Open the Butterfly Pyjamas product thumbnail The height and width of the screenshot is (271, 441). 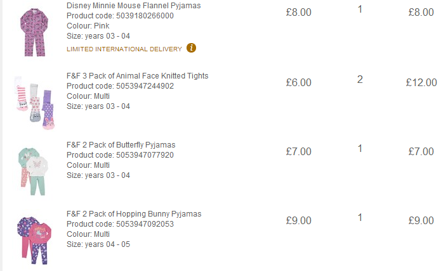(x=33, y=171)
